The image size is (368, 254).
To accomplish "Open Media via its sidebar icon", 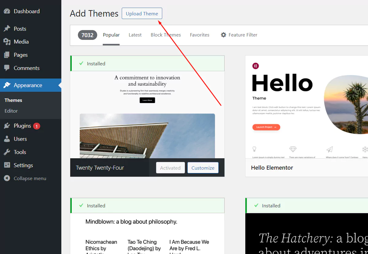I will point(7,42).
